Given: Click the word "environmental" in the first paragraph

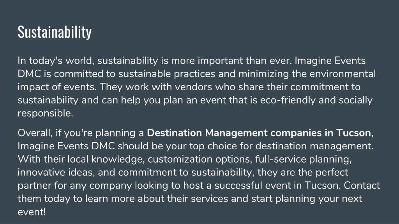Looking at the screenshot, I should tap(343, 74).
